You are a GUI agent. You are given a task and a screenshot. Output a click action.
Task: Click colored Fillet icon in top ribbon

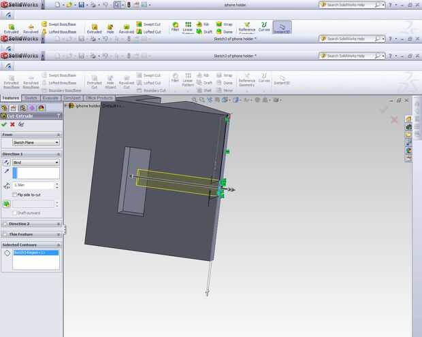point(175,27)
